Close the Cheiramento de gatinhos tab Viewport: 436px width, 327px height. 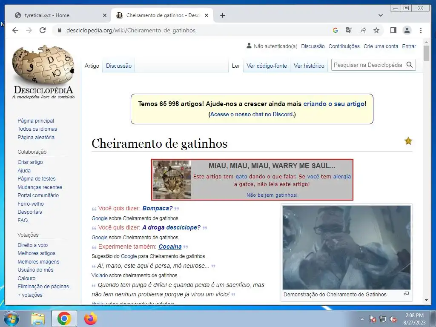(207, 15)
